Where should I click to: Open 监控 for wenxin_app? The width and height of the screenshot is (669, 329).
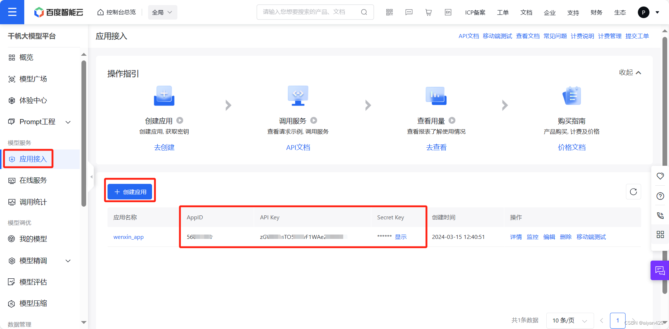point(533,237)
